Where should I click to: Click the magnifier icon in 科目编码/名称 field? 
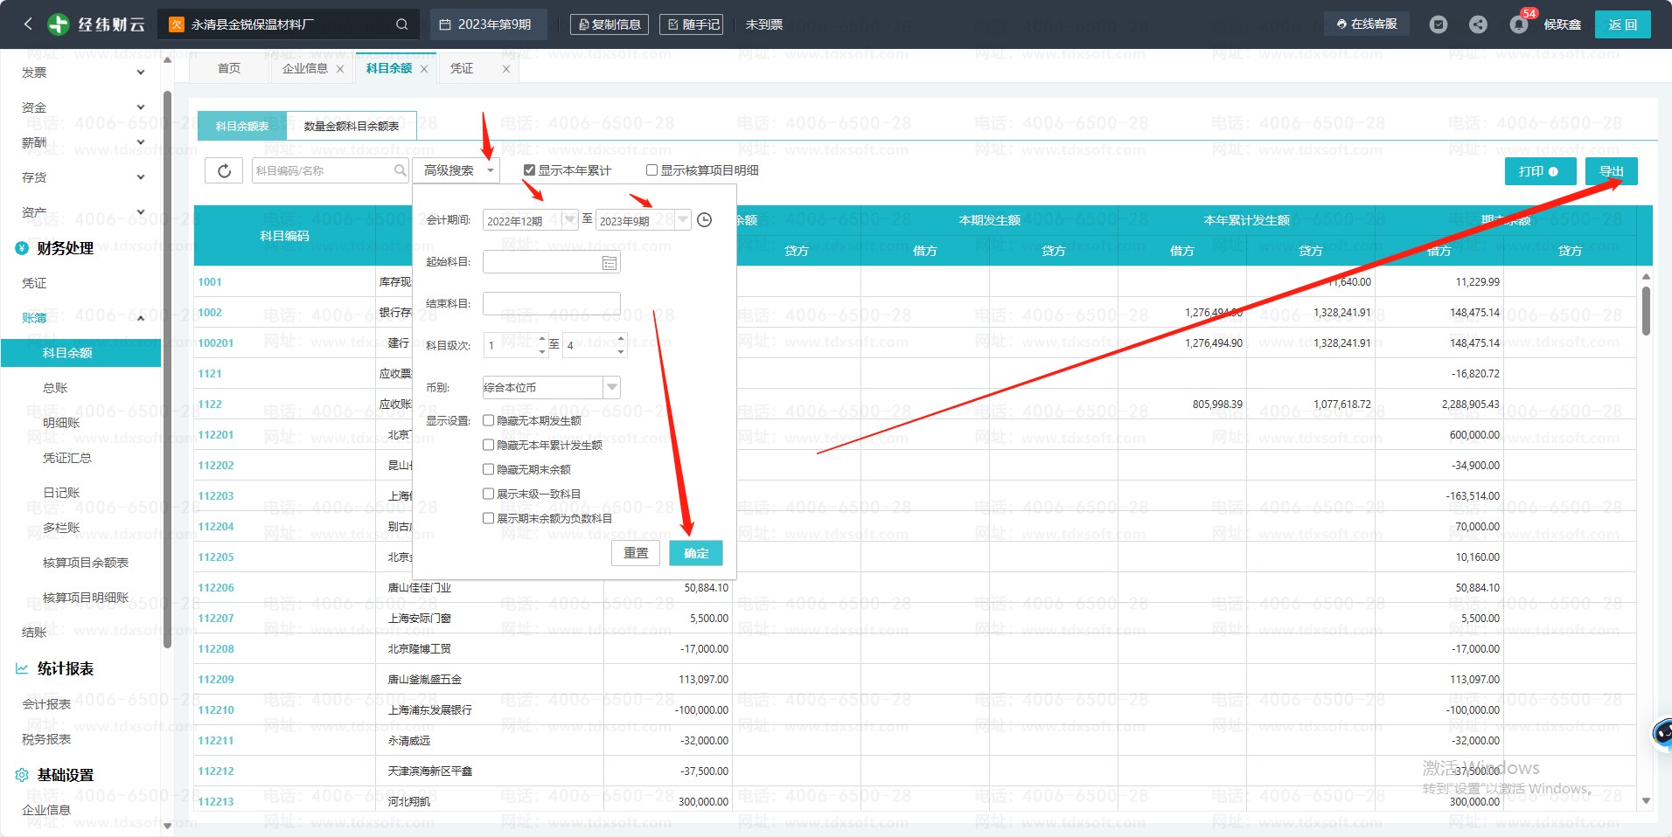(400, 170)
